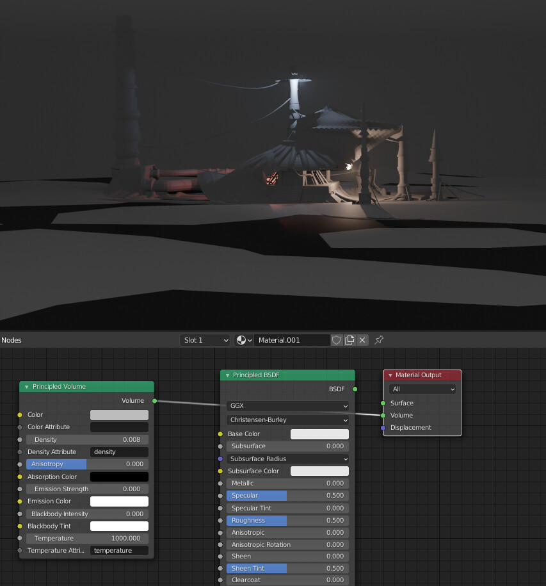Viewport: 546px width, 586px height.
Task: Click the Base Color swatch
Action: click(319, 434)
